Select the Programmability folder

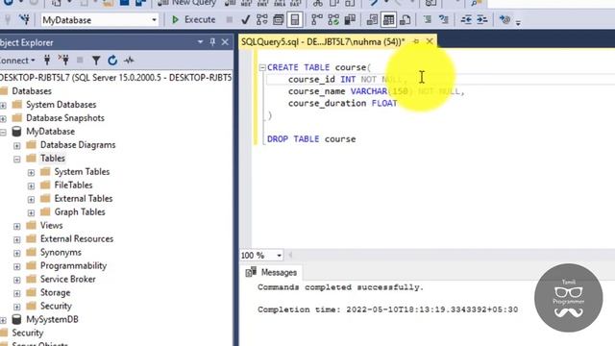pos(73,265)
